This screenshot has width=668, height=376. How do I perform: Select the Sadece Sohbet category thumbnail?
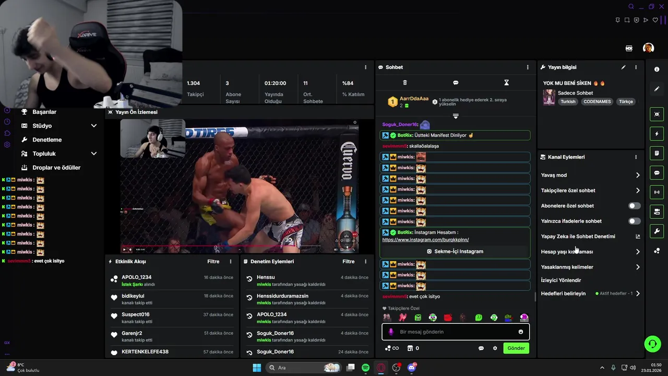(x=549, y=97)
